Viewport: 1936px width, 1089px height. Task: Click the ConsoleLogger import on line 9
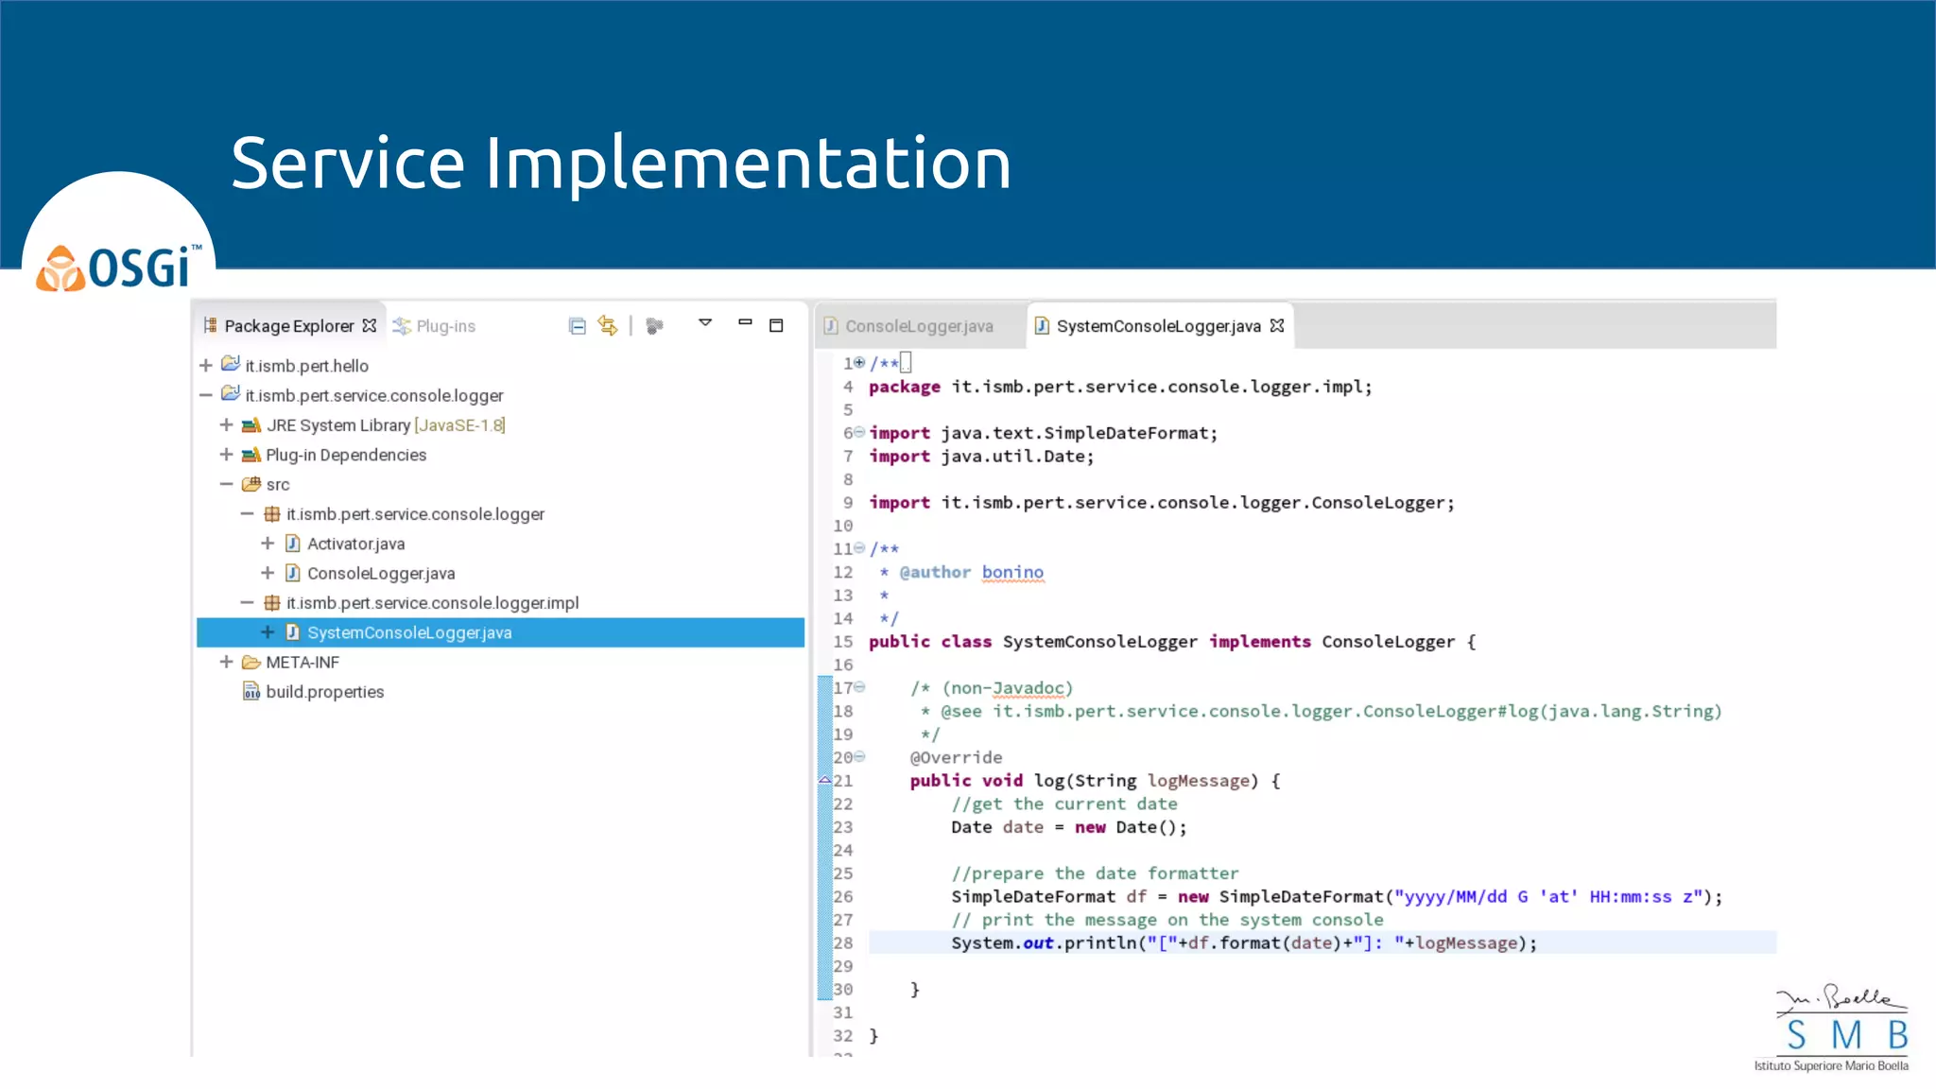1162,503
